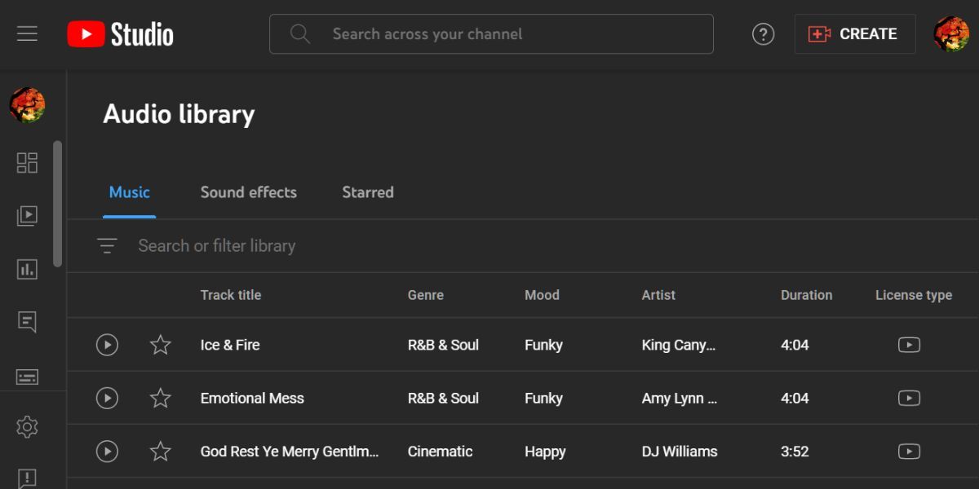Click the CREATE button

point(854,34)
